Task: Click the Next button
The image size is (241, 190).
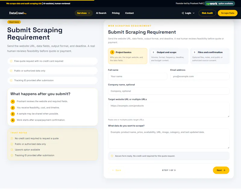Action: (221, 170)
